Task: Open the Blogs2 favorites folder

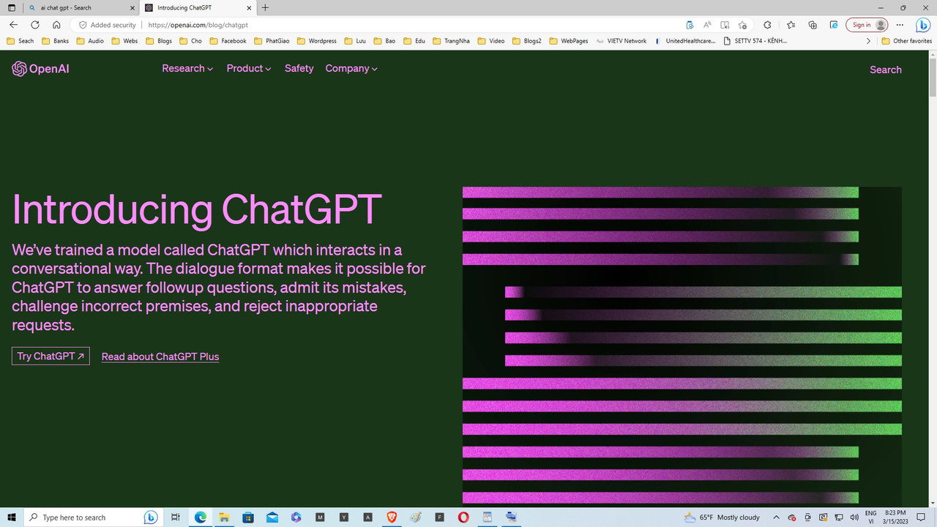Action: (527, 41)
